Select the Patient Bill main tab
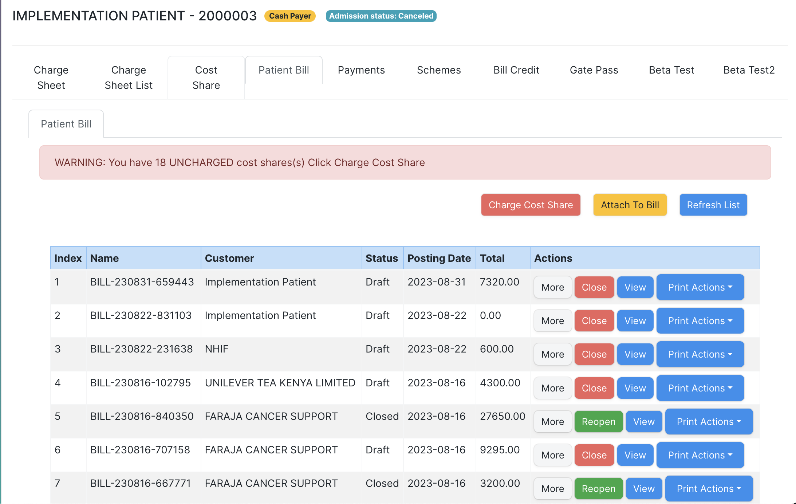 point(284,70)
